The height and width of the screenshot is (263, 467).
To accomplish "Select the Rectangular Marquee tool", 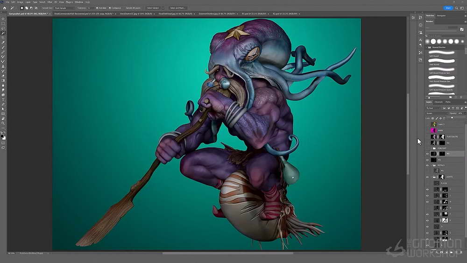I will pyautogui.click(x=3, y=23).
